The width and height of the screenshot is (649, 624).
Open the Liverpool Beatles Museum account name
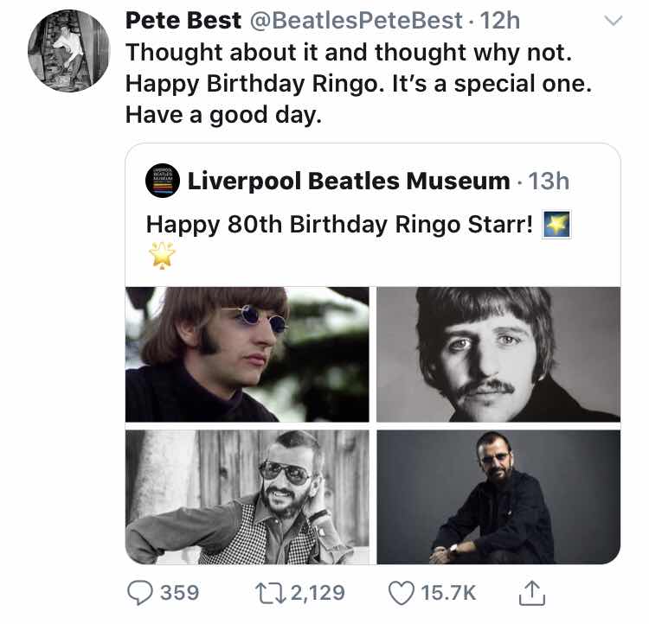[349, 181]
